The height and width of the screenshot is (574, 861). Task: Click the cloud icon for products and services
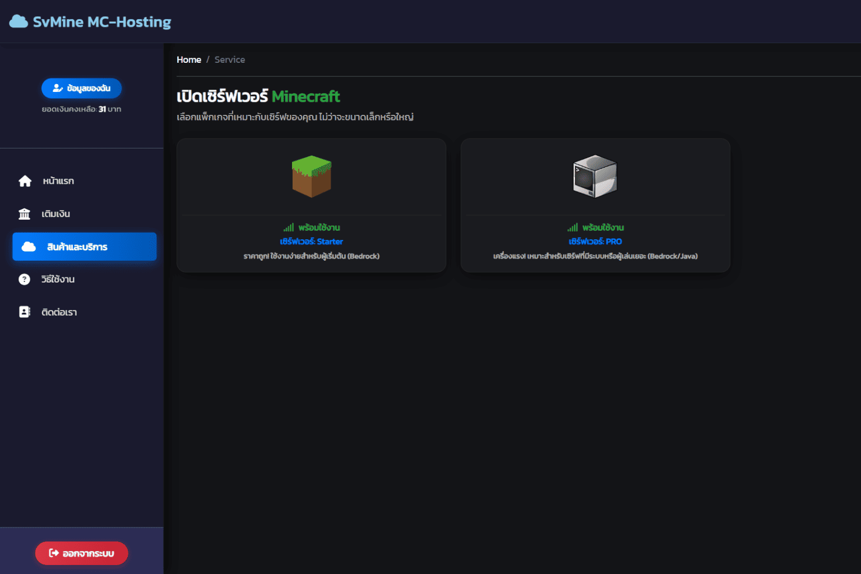coord(29,247)
